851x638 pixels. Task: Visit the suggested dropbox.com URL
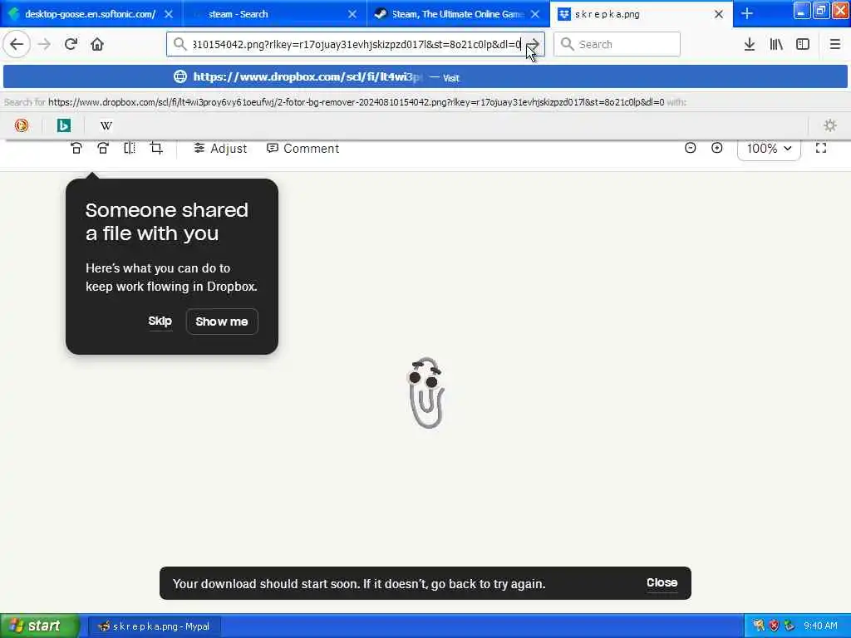[425, 77]
